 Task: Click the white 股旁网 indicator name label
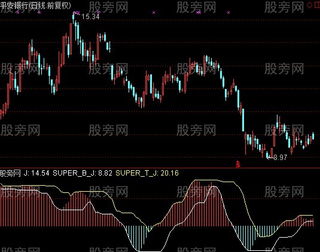(x=10, y=173)
